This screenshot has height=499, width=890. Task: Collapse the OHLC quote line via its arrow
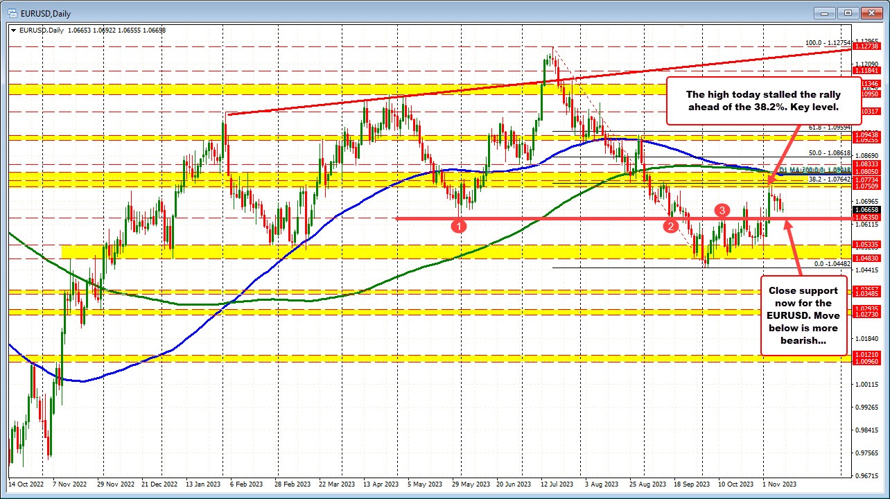[x=13, y=30]
